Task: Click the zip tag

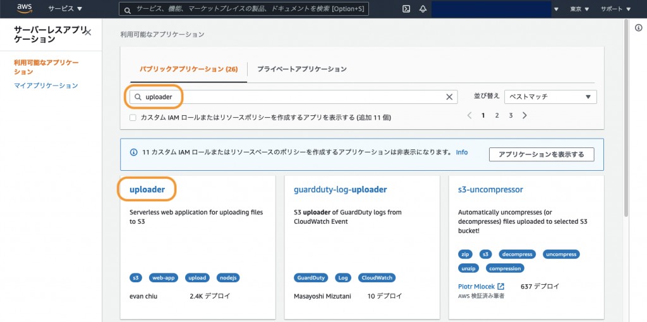Action: tap(466, 254)
